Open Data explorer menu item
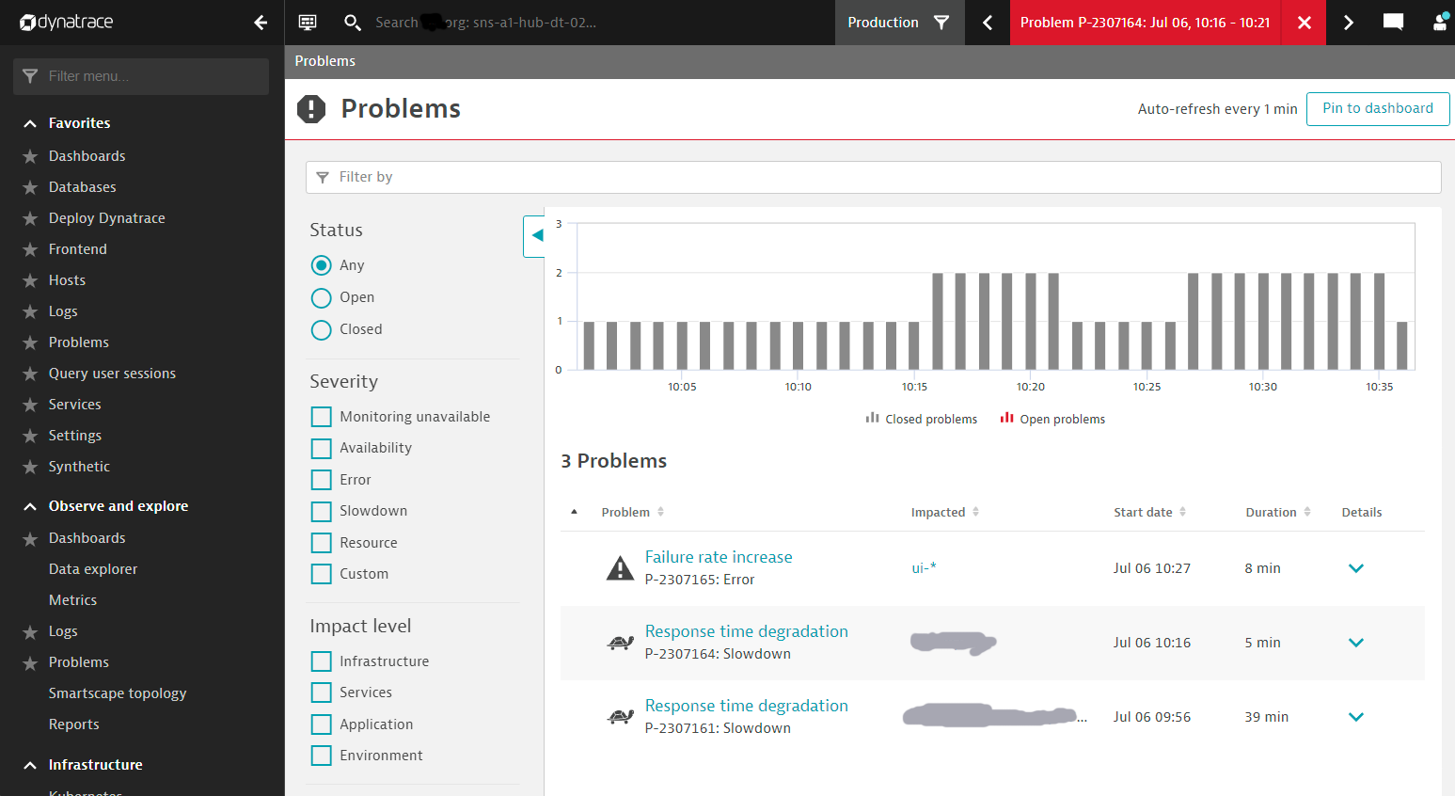 tap(93, 569)
